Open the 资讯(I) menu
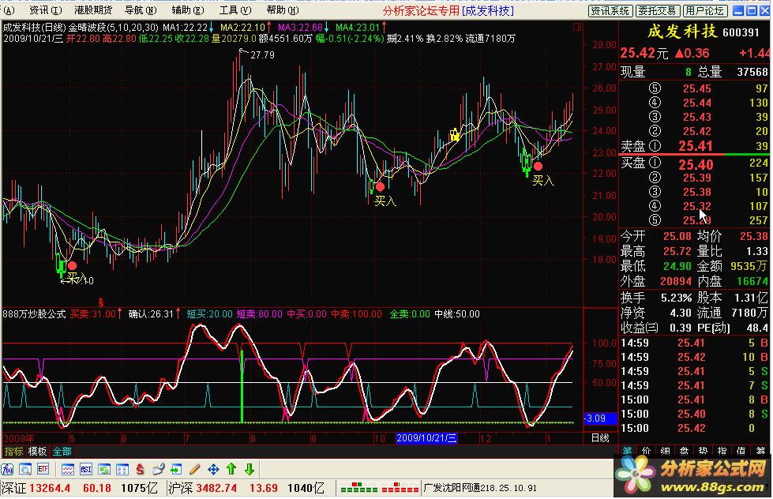The height and width of the screenshot is (499, 773). [45, 9]
